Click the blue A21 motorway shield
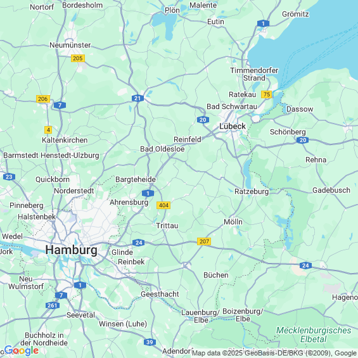 [137, 98]
